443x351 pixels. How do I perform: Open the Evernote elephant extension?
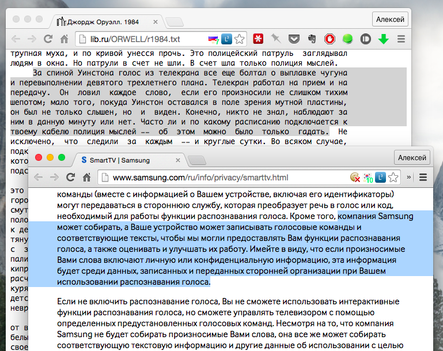click(x=312, y=39)
